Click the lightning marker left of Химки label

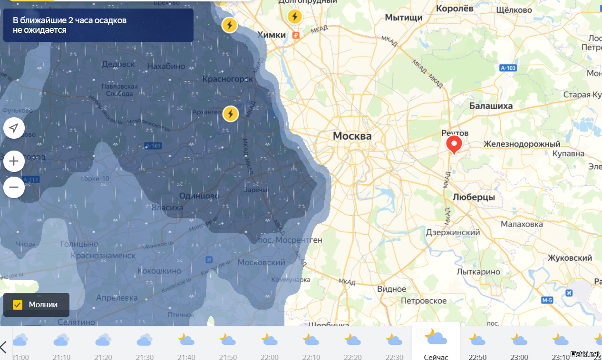coord(230,25)
